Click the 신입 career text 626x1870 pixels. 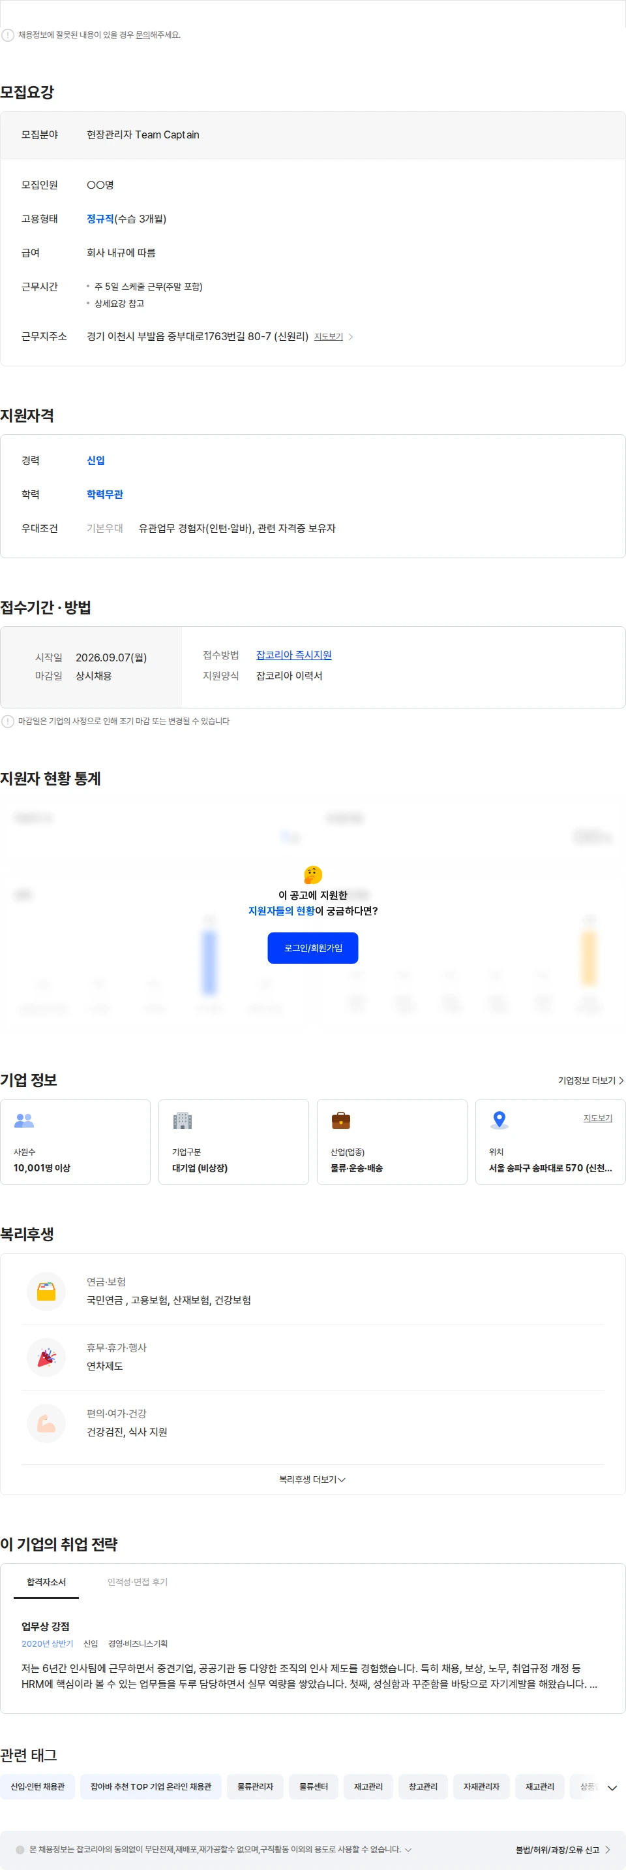coord(96,460)
